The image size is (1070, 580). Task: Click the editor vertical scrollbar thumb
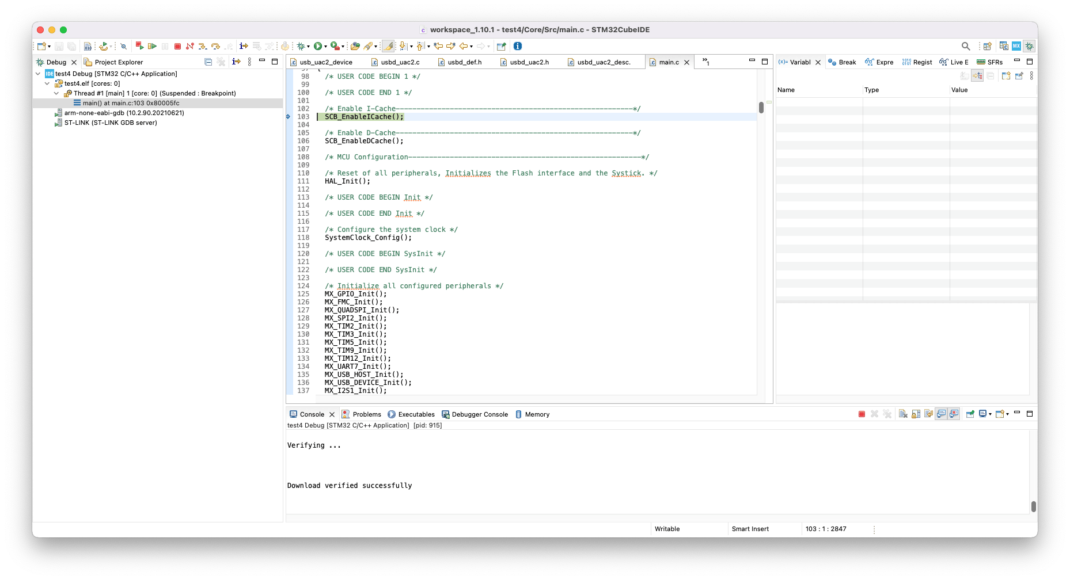click(x=761, y=108)
